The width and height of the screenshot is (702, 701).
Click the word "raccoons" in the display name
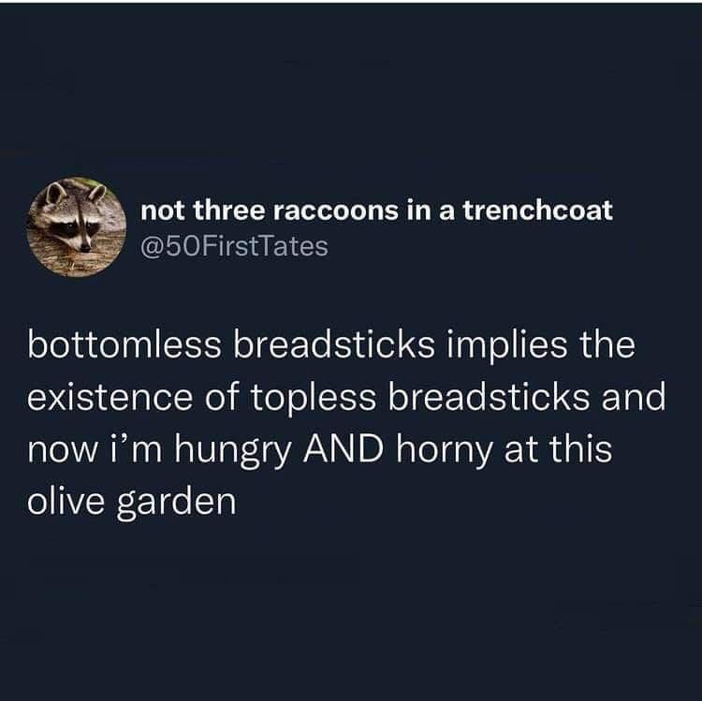click(335, 212)
